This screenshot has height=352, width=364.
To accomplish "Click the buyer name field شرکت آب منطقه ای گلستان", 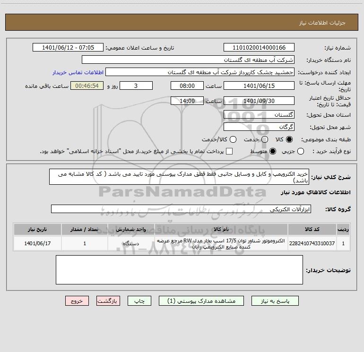I will click(188, 60).
